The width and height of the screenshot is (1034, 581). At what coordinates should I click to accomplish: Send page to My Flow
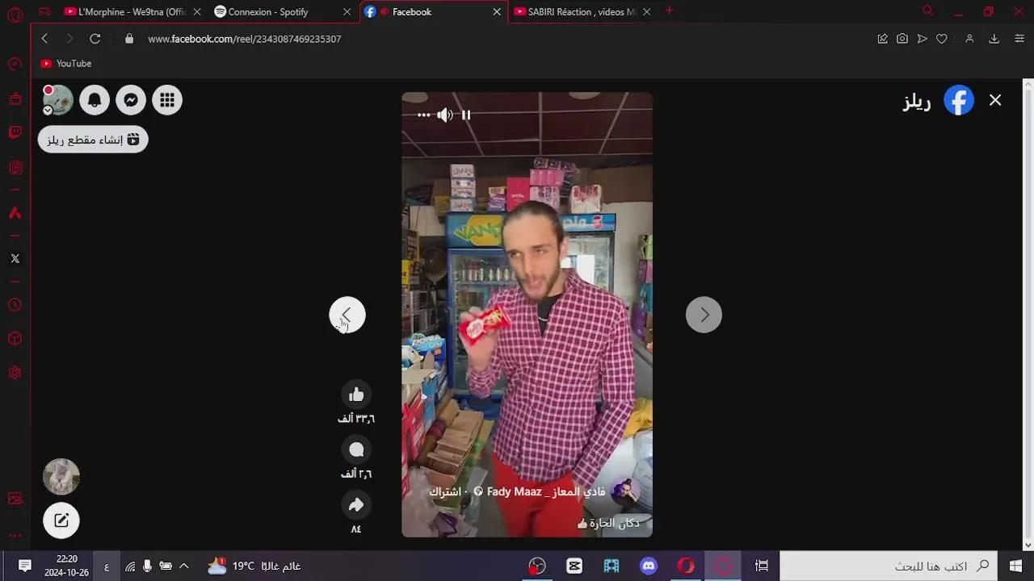(x=922, y=38)
